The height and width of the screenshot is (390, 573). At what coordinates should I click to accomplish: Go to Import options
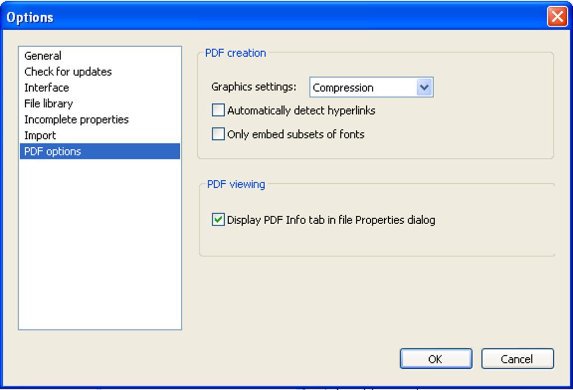pyautogui.click(x=40, y=135)
